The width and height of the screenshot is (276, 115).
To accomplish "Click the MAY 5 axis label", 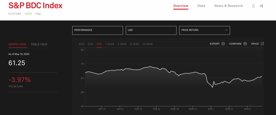I will pos(247,109).
